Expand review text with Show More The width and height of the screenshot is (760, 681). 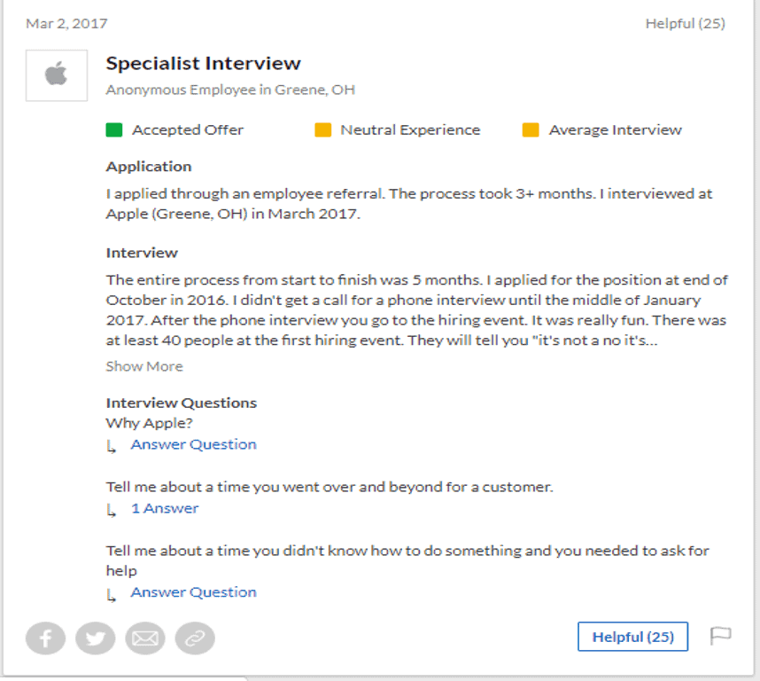(144, 366)
